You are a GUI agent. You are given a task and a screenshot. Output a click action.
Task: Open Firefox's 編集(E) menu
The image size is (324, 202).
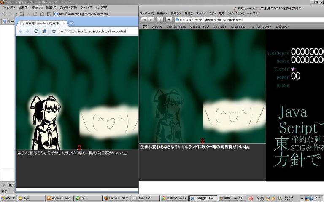tap(23, 8)
